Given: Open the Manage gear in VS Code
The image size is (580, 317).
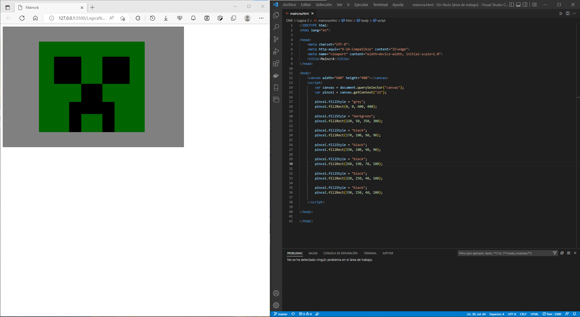Looking at the screenshot, I should click(276, 305).
